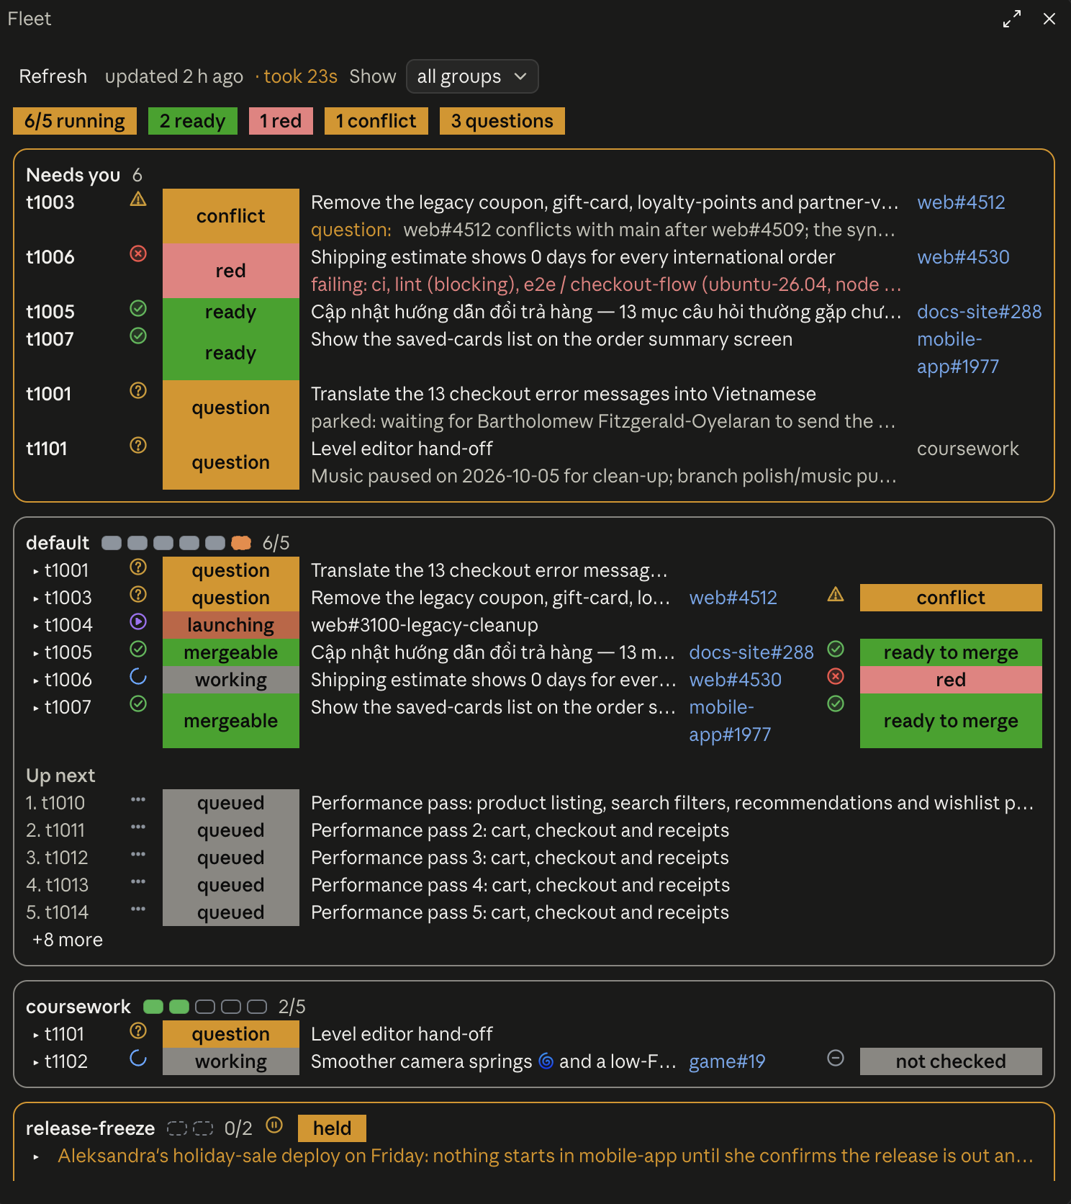1071x1204 pixels.
Task: Filter by the '6/5 running' chip
Action: [x=75, y=121]
